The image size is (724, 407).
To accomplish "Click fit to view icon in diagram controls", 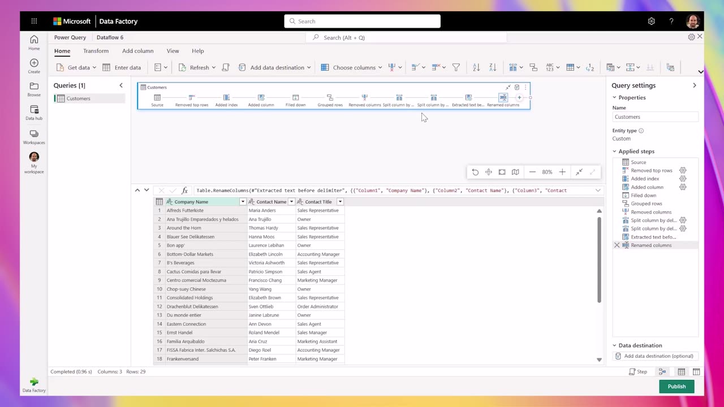I will click(x=502, y=172).
